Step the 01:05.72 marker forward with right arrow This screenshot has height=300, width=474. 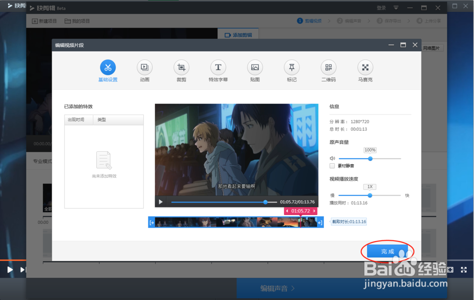[314, 211]
